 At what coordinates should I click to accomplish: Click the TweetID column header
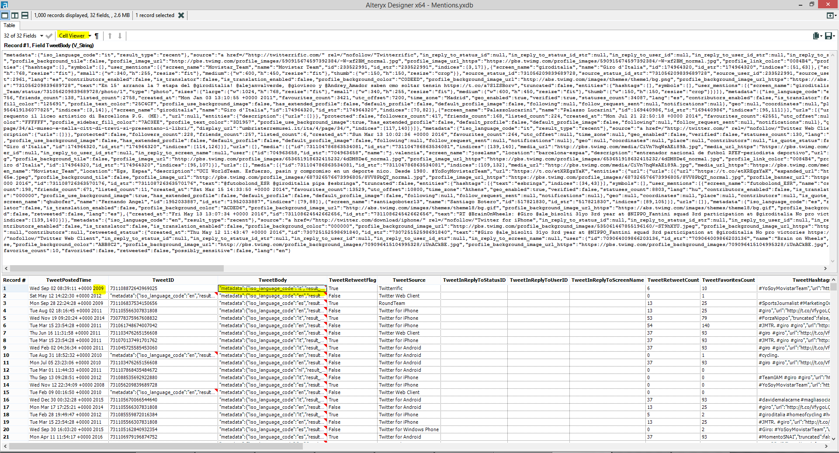click(x=163, y=280)
